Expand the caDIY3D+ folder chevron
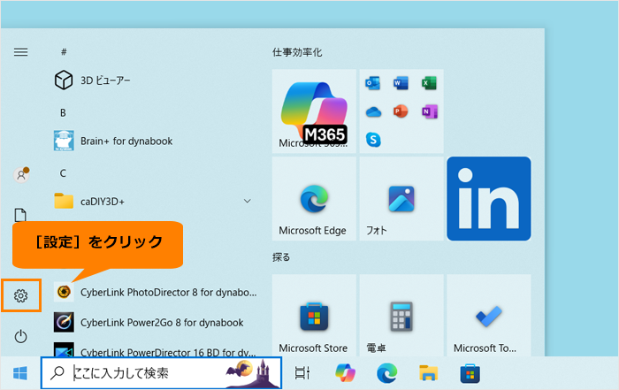This screenshot has height=390, width=619. pos(248,201)
